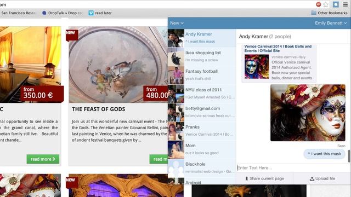Image resolution: width=351 pixels, height=197 pixels.
Task: Open the Emily Bennett account dropdown
Action: pyautogui.click(x=331, y=23)
